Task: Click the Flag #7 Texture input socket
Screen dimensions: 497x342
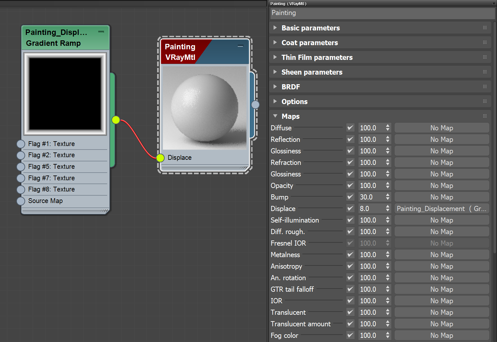Action: [x=21, y=178]
